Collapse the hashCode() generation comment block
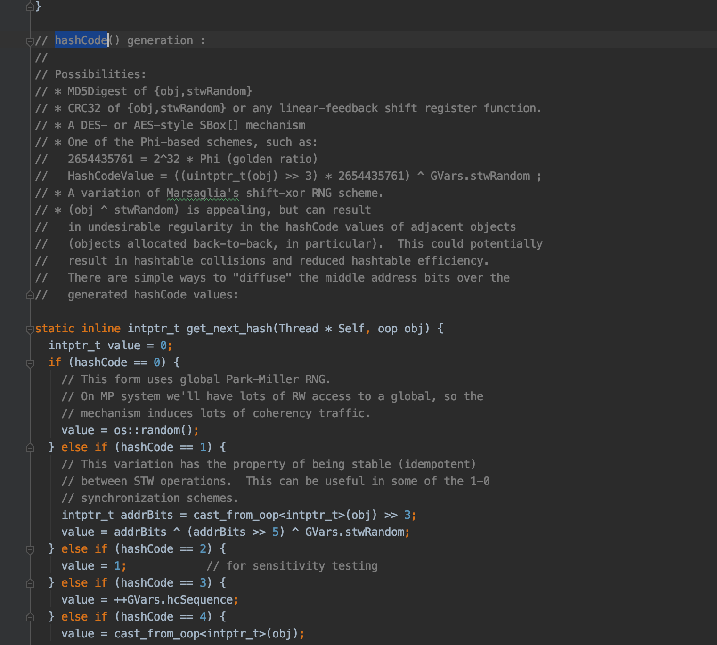Screen dimensions: 717x645 pos(30,41)
